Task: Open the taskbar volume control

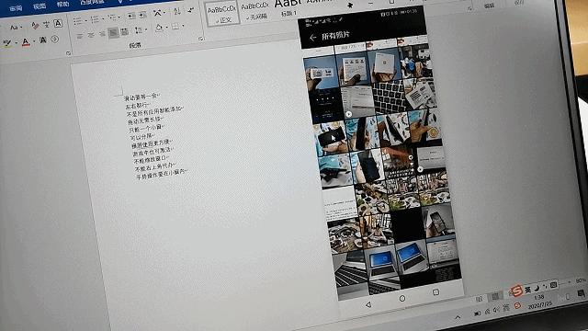Action: [x=496, y=310]
